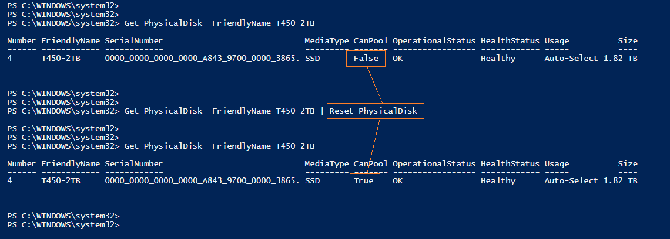Click SerialNumber header in the first table
670x239 pixels.
tap(133, 40)
